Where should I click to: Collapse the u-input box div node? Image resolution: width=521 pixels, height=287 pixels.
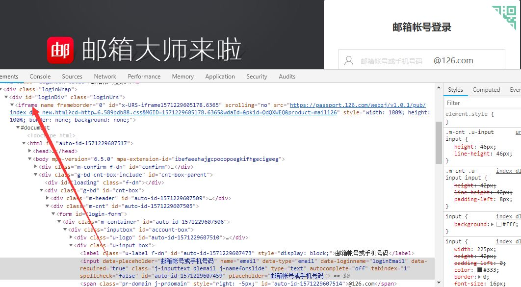(x=71, y=245)
